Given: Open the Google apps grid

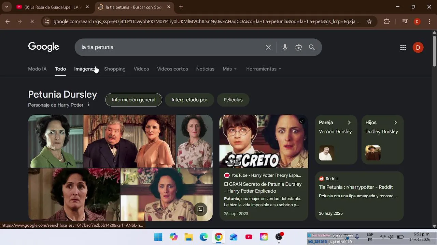Looking at the screenshot, I should click(x=403, y=47).
